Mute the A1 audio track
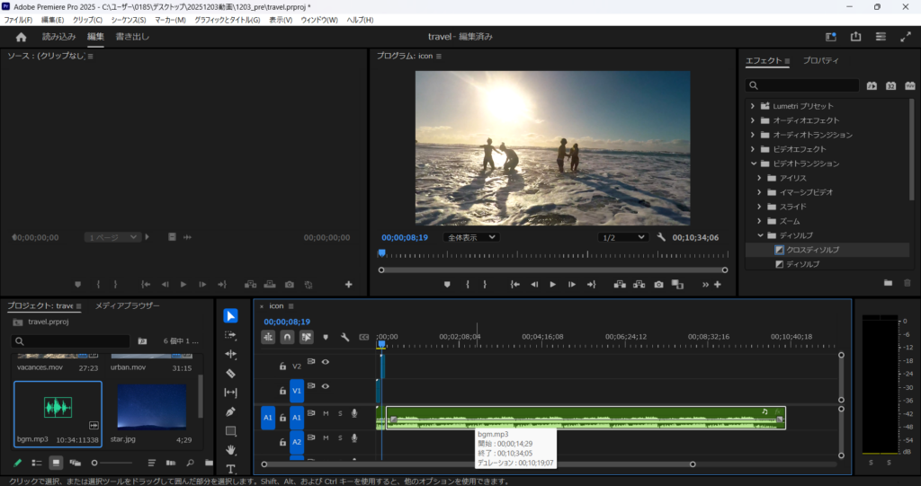Viewport: 921px width, 486px height. pos(326,413)
